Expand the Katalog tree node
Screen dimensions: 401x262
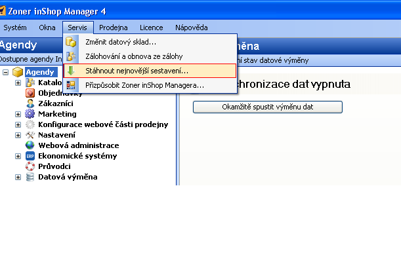18,83
